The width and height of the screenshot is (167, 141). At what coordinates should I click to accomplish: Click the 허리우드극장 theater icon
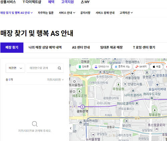[152, 98]
